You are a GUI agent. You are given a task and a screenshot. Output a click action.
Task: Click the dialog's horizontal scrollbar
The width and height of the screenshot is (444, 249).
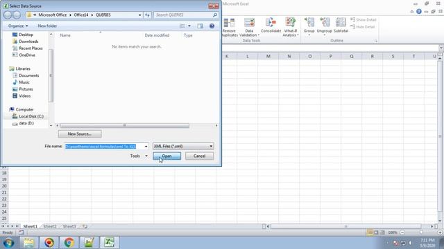point(125,125)
